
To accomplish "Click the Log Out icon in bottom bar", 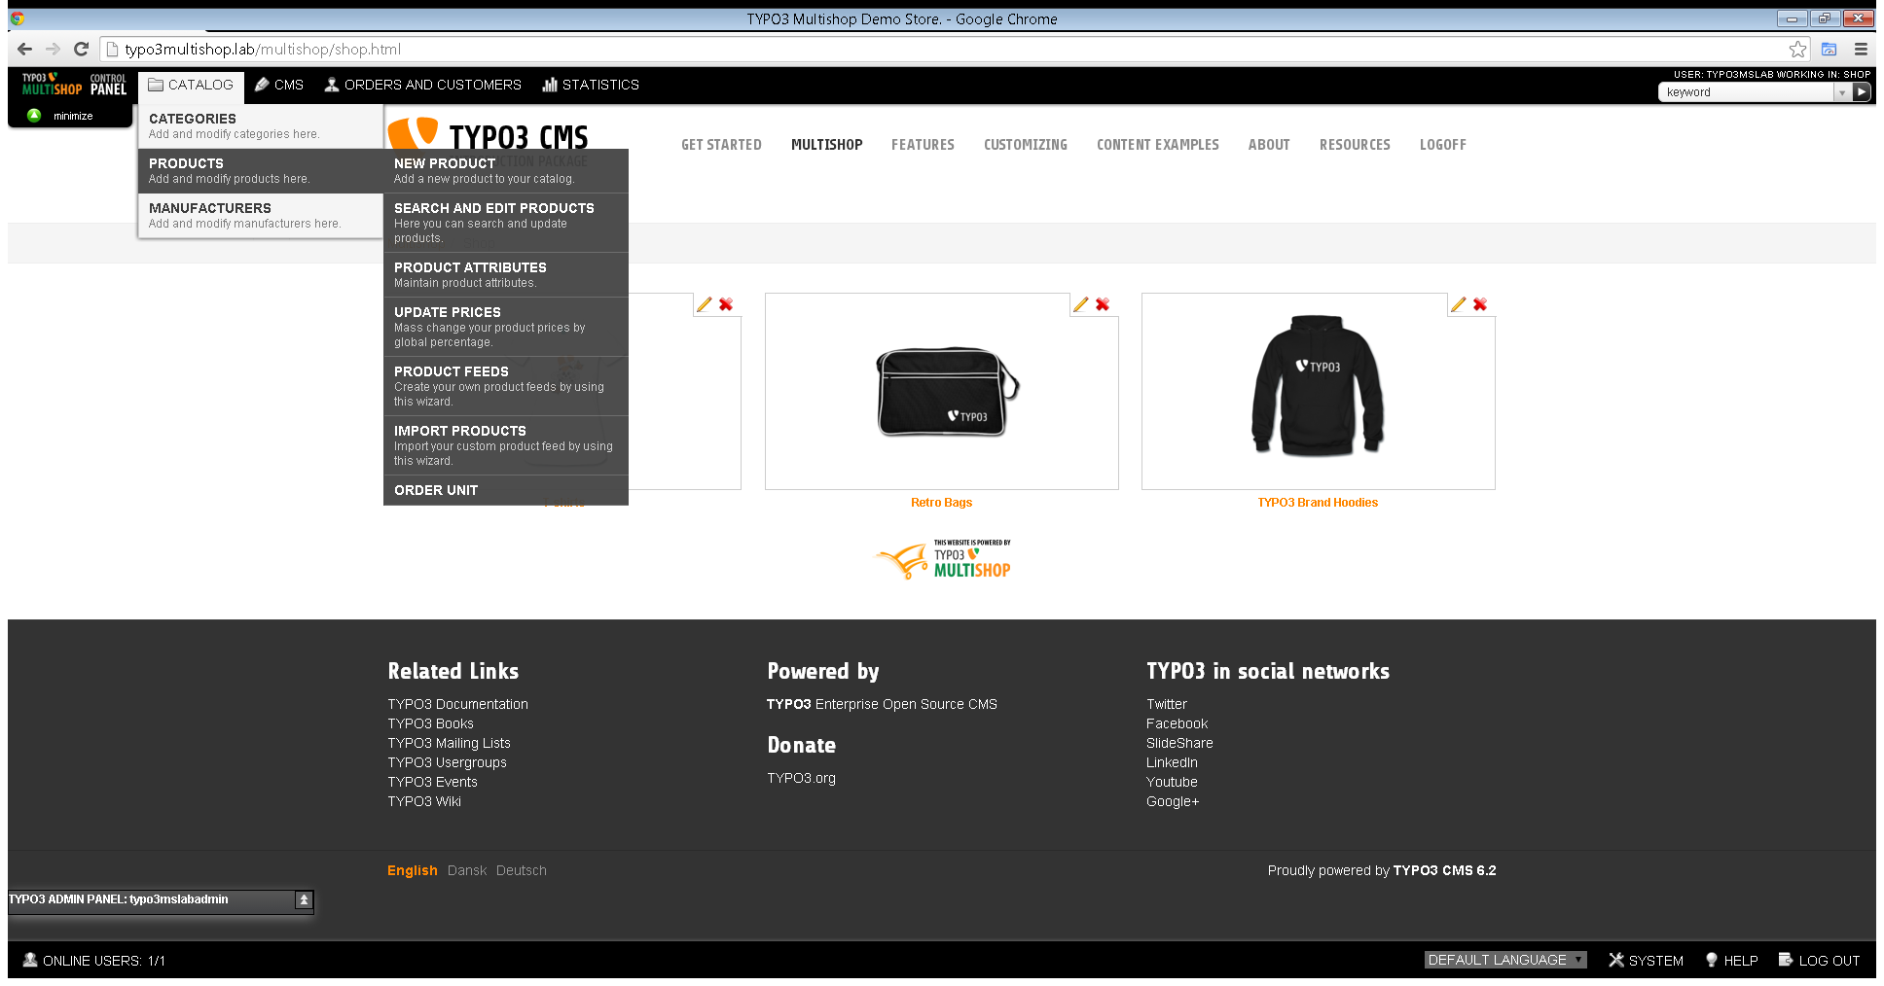I will [1786, 960].
